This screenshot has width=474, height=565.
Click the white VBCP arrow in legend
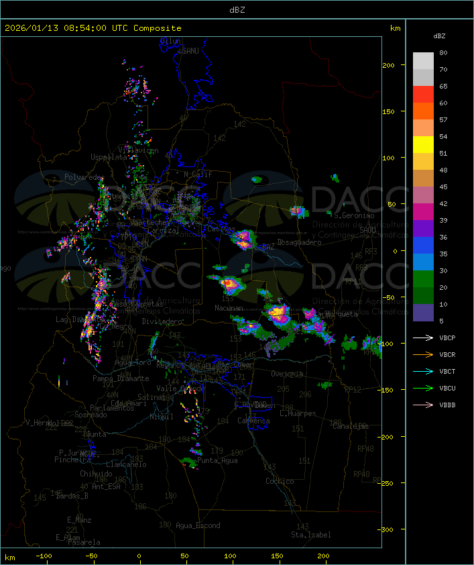tap(423, 338)
